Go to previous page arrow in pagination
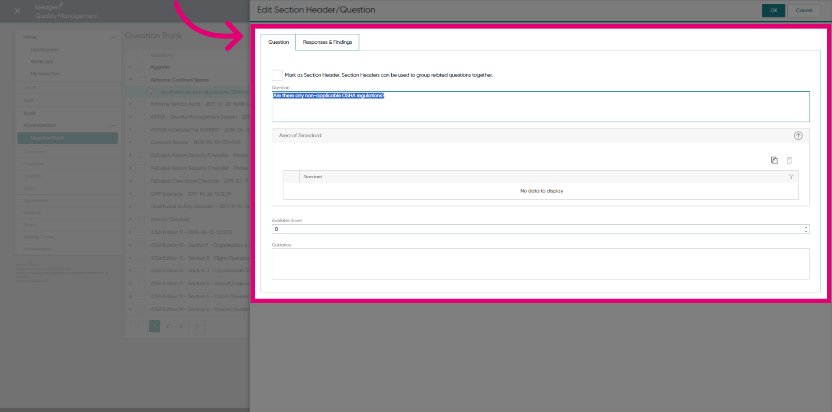Image resolution: width=832 pixels, height=412 pixels. 138,326
